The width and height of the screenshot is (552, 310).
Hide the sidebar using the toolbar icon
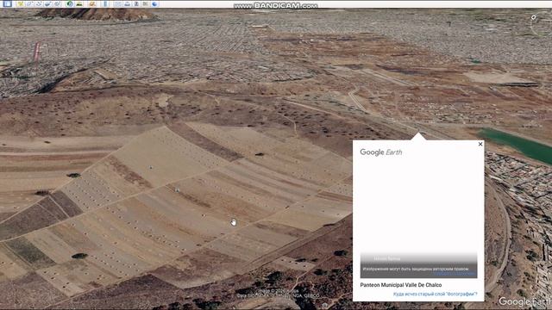click(x=8, y=3)
